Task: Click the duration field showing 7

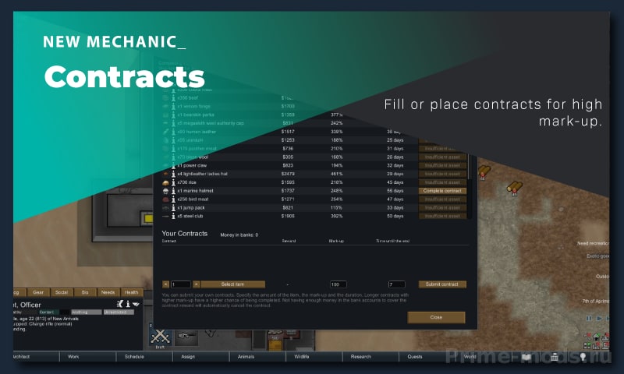Action: pyautogui.click(x=397, y=284)
